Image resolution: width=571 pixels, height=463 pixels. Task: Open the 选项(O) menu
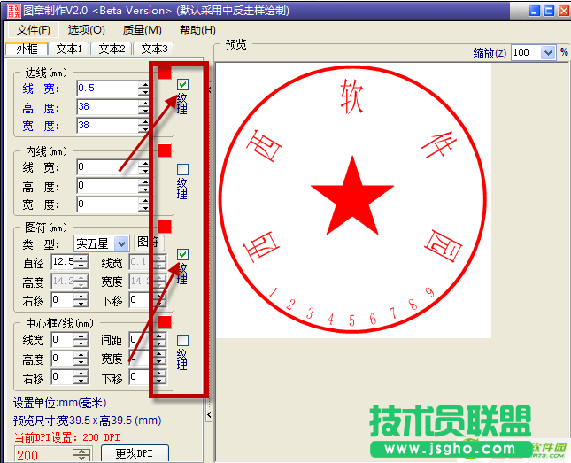tap(86, 30)
